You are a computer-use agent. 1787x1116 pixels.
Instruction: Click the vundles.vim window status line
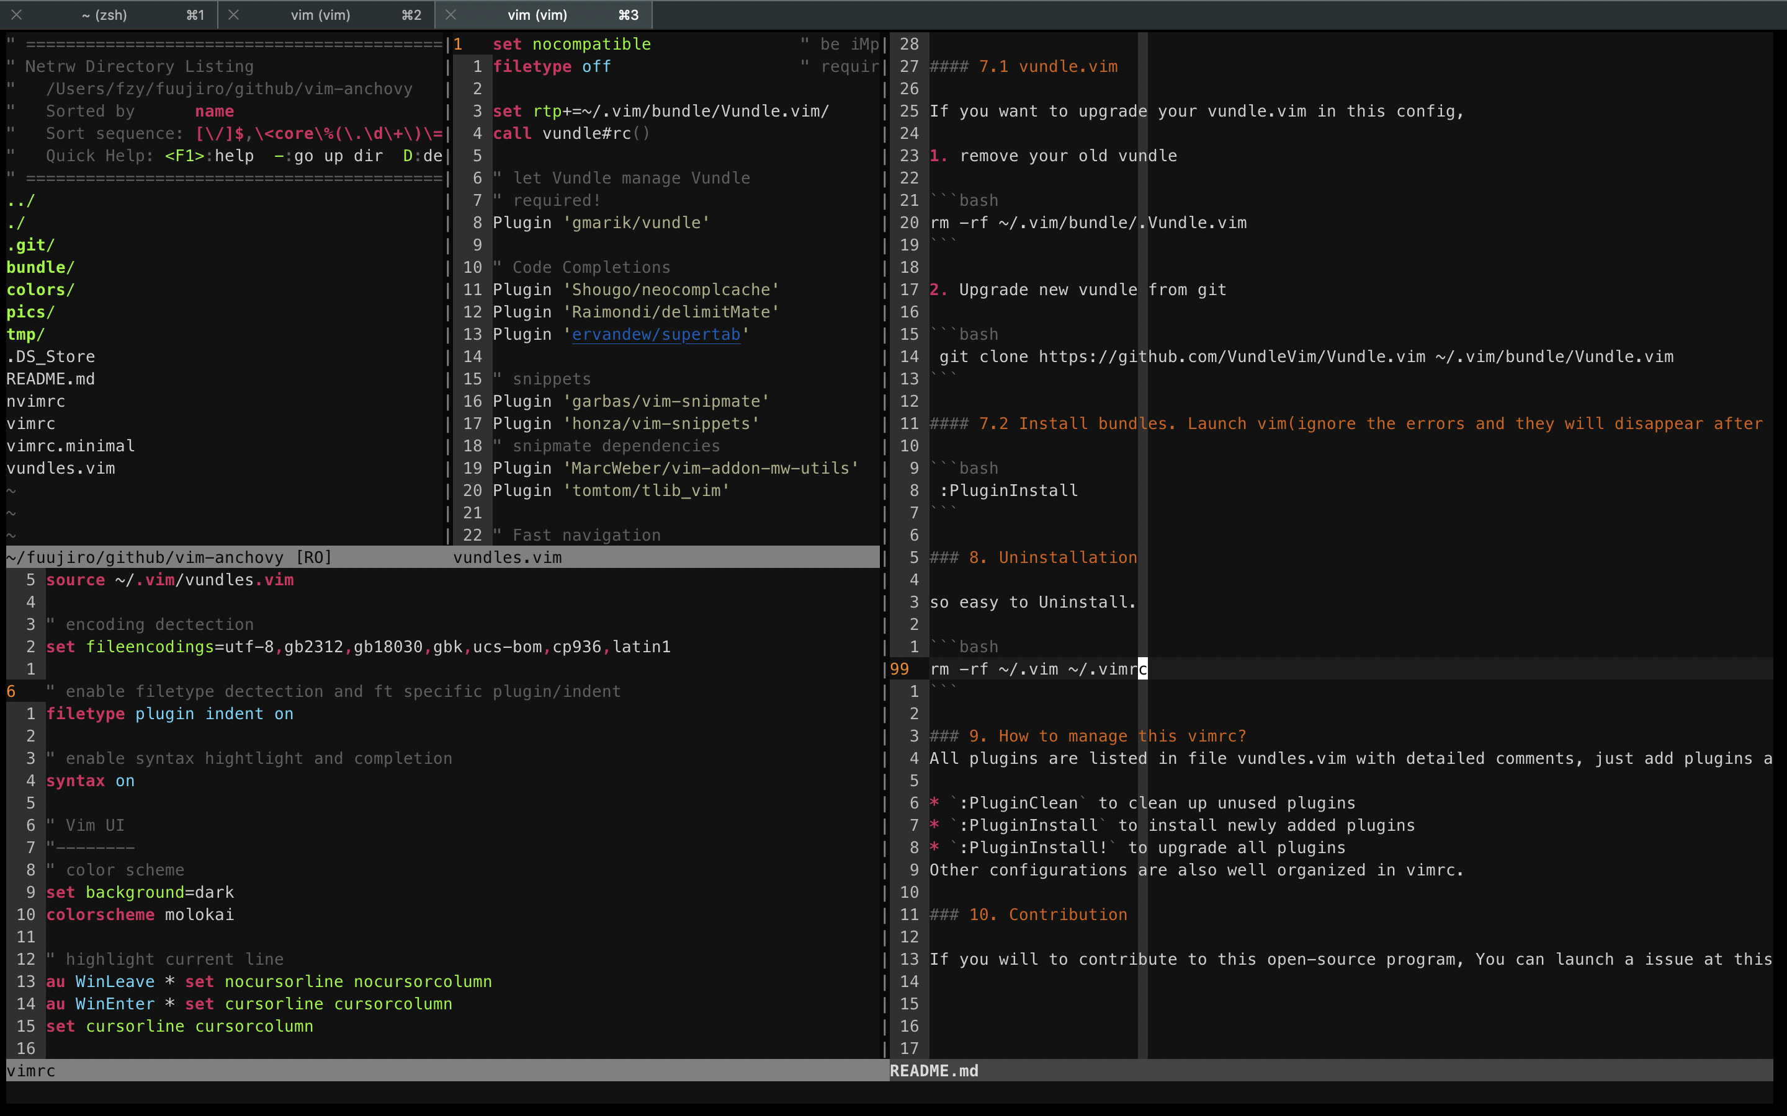tap(508, 557)
